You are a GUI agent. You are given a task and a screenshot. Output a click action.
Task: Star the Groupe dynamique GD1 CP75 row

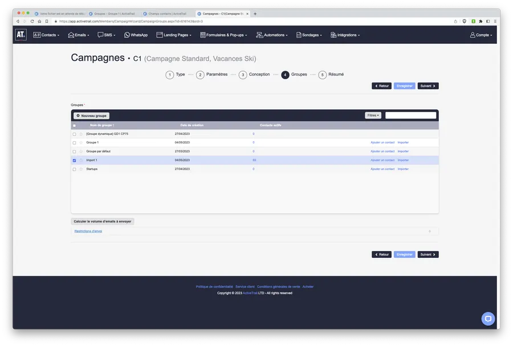81,134
